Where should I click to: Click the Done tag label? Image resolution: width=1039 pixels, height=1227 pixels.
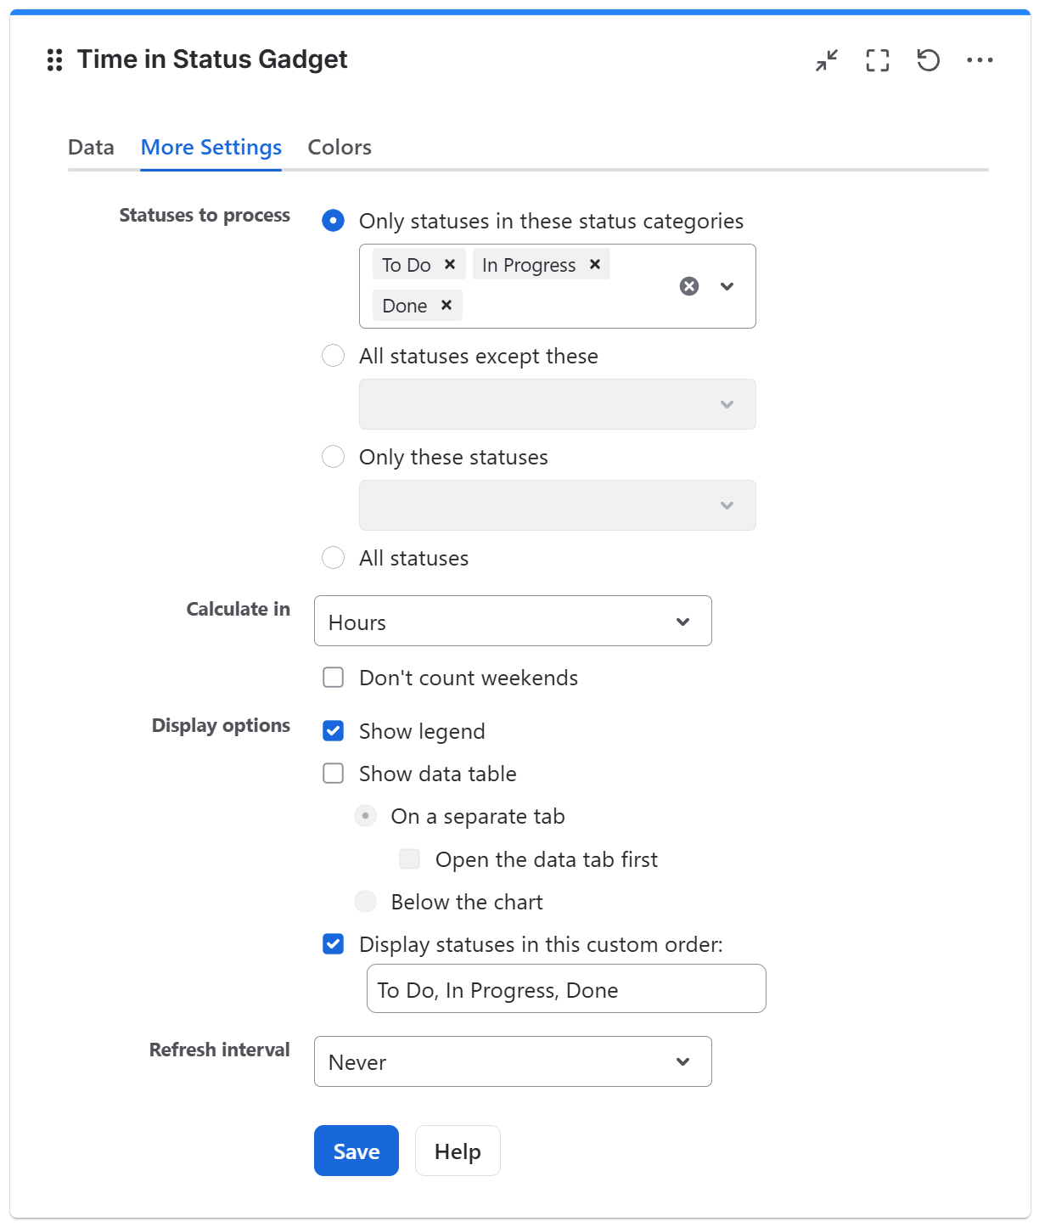[405, 306]
